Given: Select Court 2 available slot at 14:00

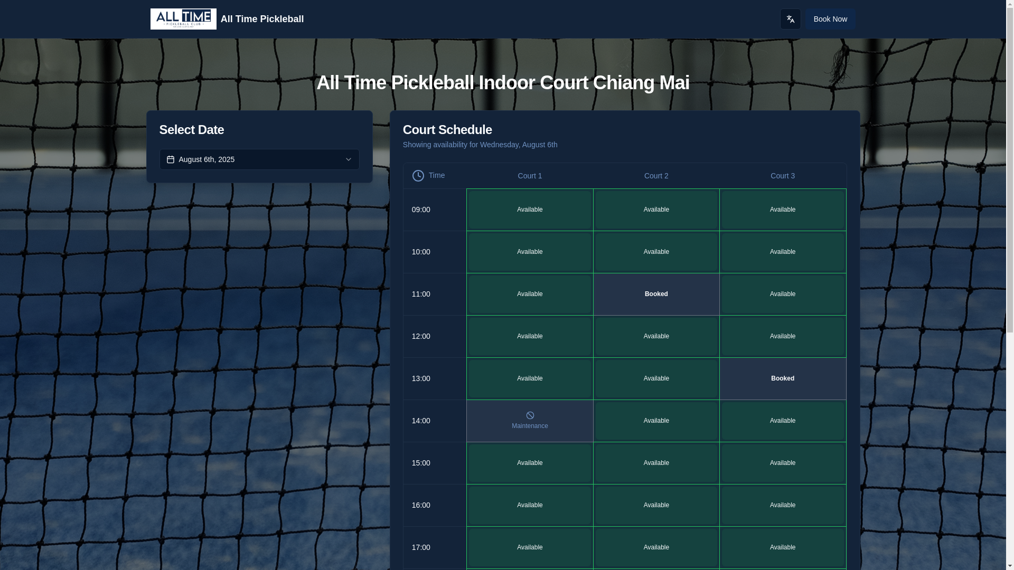Looking at the screenshot, I should pos(656,421).
